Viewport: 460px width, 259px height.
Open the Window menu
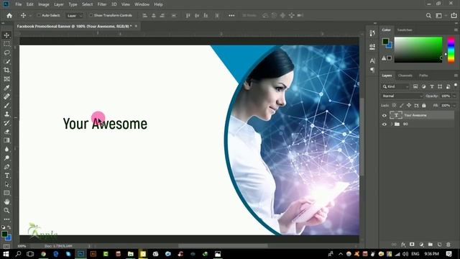tap(142, 4)
